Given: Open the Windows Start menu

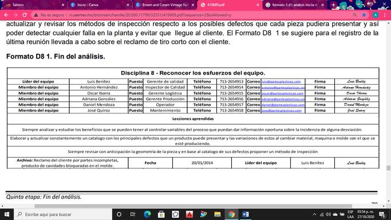Looking at the screenshot, I should (x=7, y=214).
